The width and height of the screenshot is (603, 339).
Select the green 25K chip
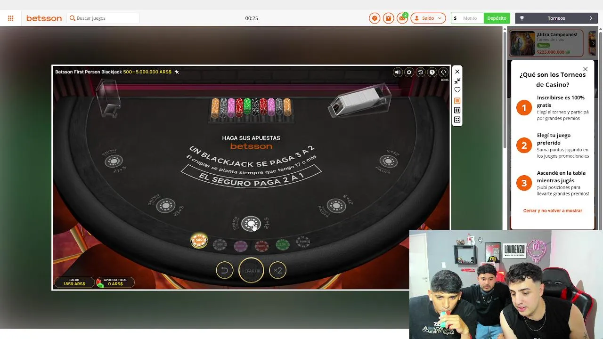(x=282, y=244)
